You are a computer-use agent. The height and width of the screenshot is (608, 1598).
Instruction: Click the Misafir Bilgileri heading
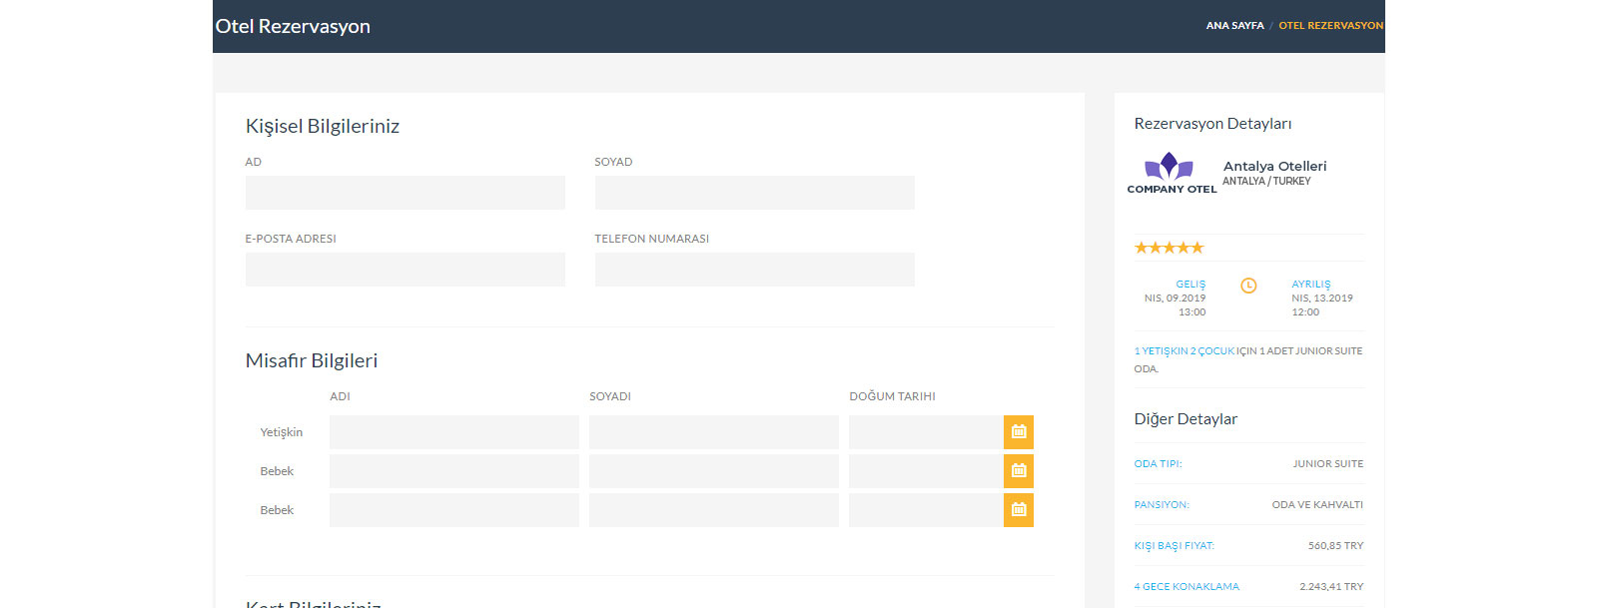(x=312, y=360)
